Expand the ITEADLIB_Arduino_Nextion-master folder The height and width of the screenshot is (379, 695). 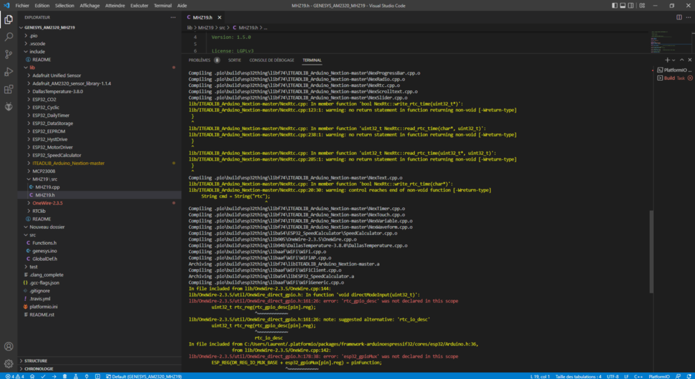pos(99,163)
